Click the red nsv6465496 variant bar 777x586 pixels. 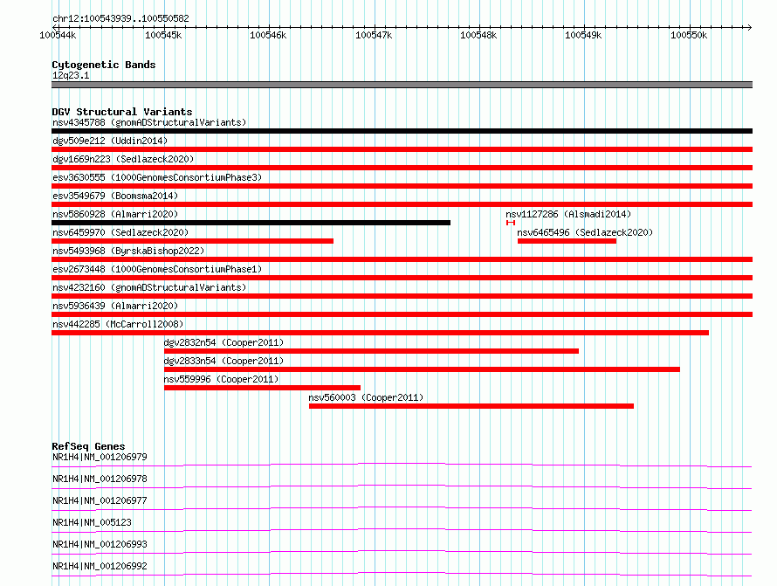567,241
